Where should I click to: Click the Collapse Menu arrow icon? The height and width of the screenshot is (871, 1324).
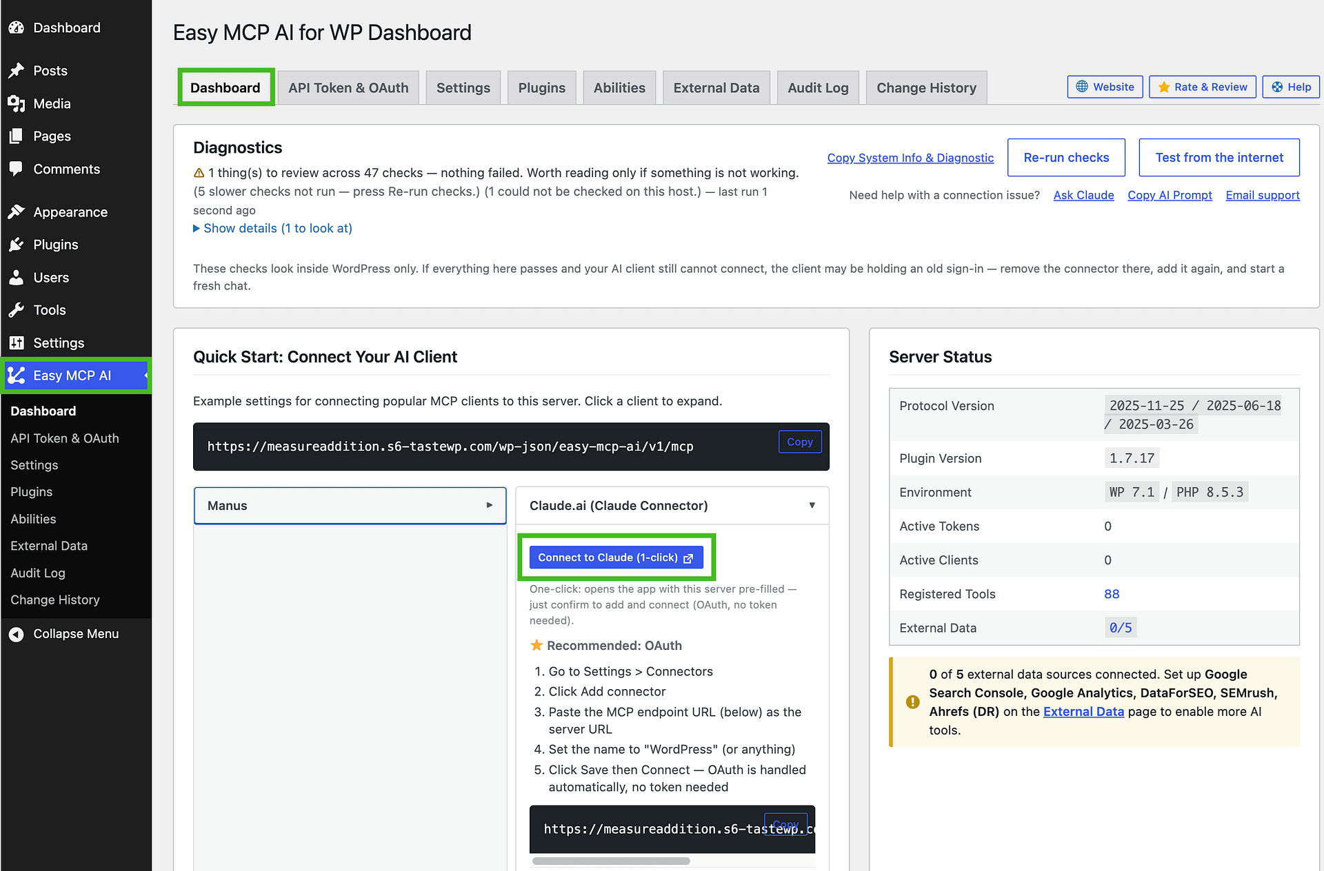17,634
